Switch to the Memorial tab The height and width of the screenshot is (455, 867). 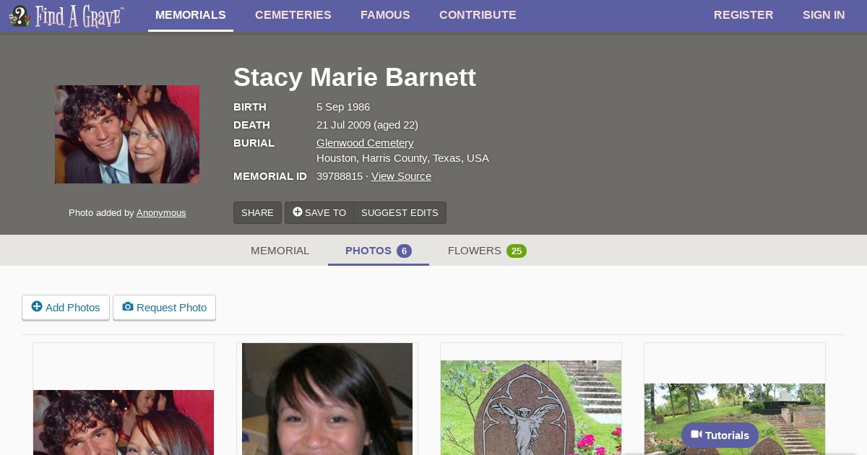click(280, 251)
